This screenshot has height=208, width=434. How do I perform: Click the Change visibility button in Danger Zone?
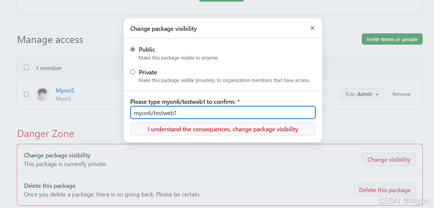[x=389, y=159]
